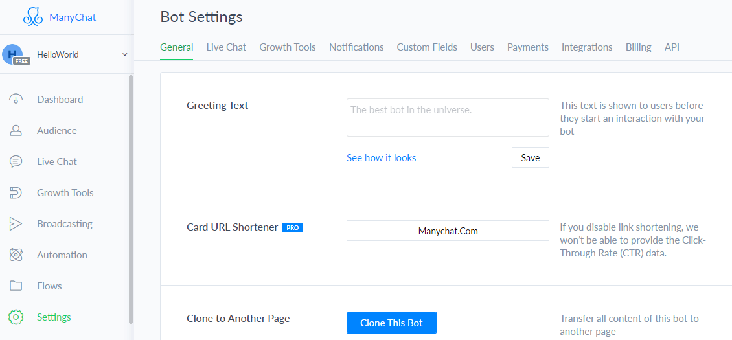Switch to the Growth Tools settings tab

click(x=288, y=47)
